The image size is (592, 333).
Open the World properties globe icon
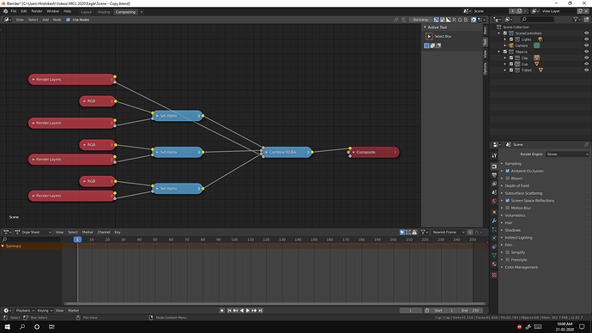[494, 201]
